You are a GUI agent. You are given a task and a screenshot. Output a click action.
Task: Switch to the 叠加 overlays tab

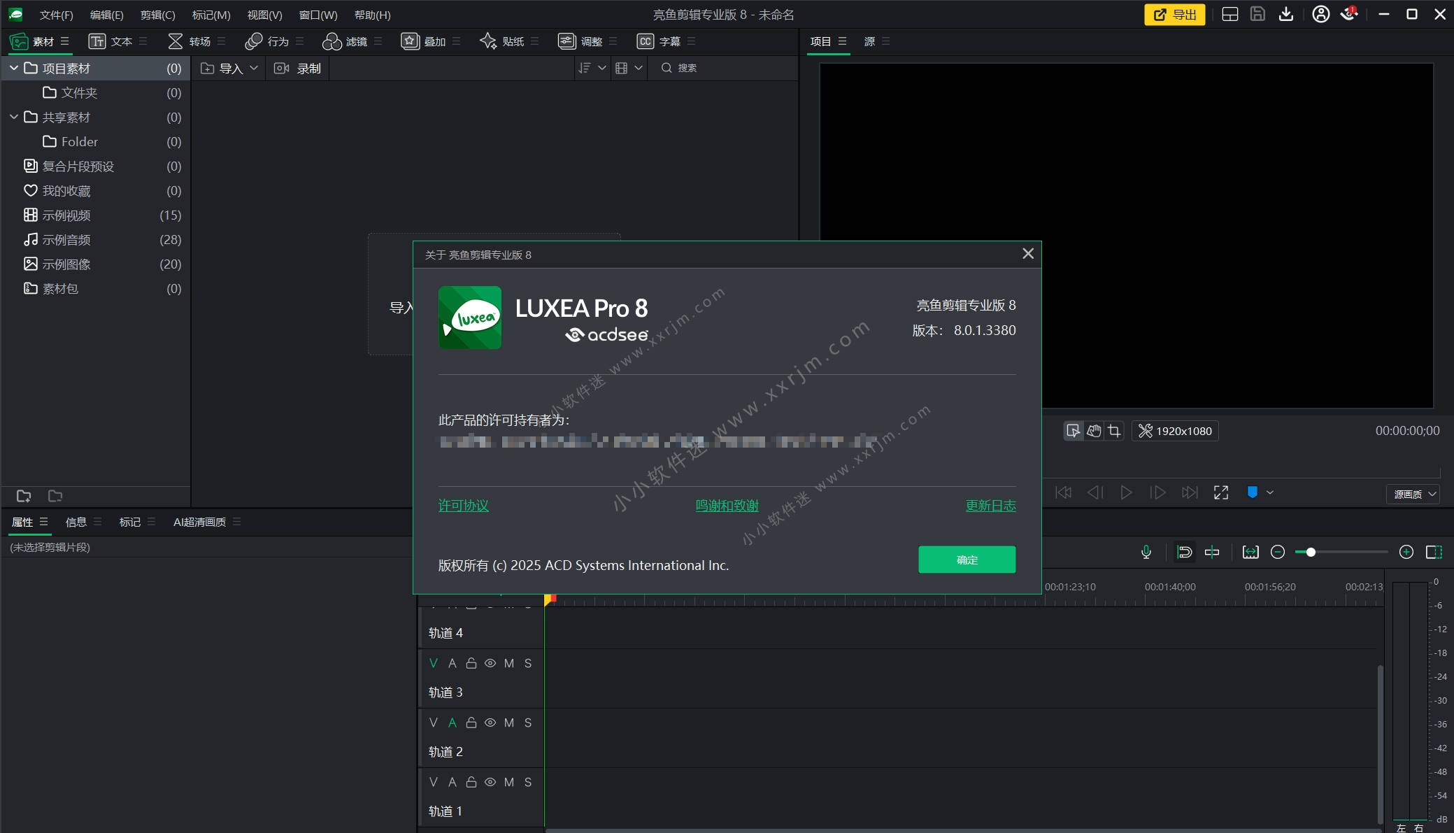(423, 41)
